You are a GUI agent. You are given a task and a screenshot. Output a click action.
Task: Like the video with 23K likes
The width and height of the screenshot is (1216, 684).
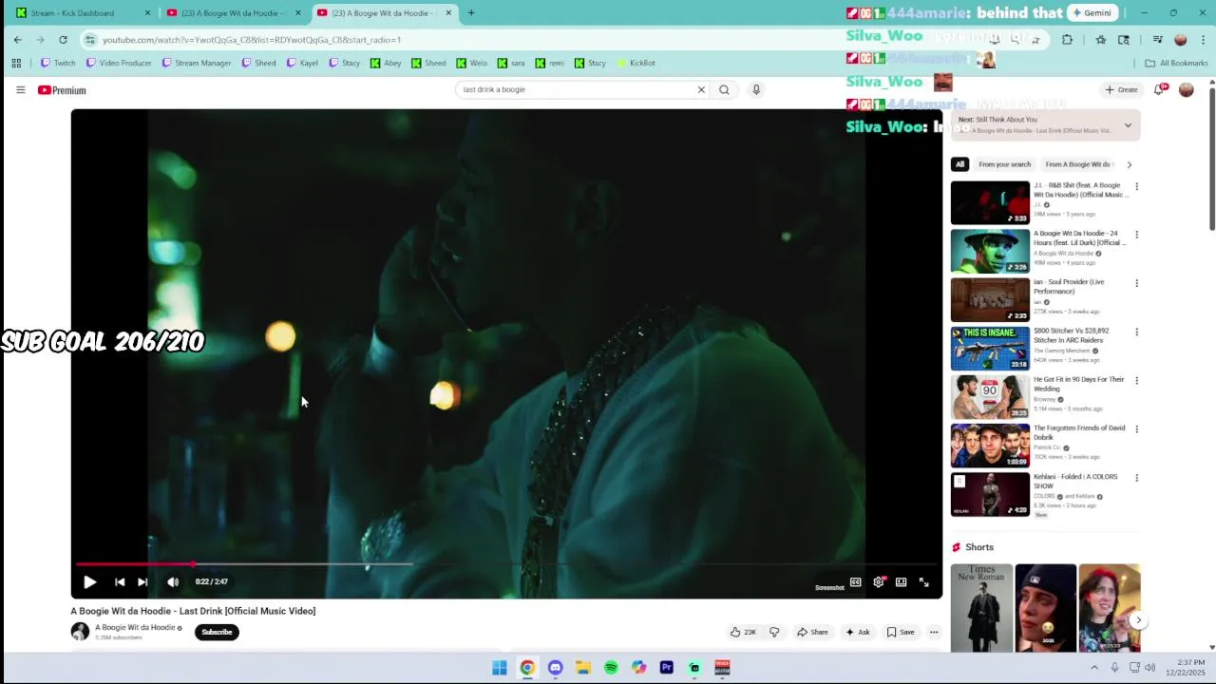point(743,632)
